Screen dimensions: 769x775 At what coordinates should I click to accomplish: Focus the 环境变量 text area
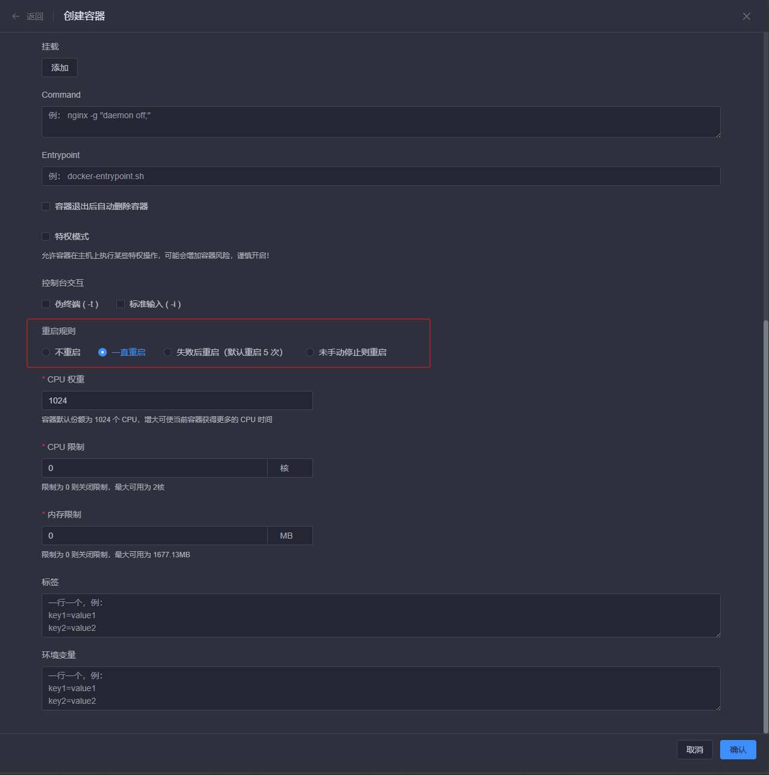(381, 688)
